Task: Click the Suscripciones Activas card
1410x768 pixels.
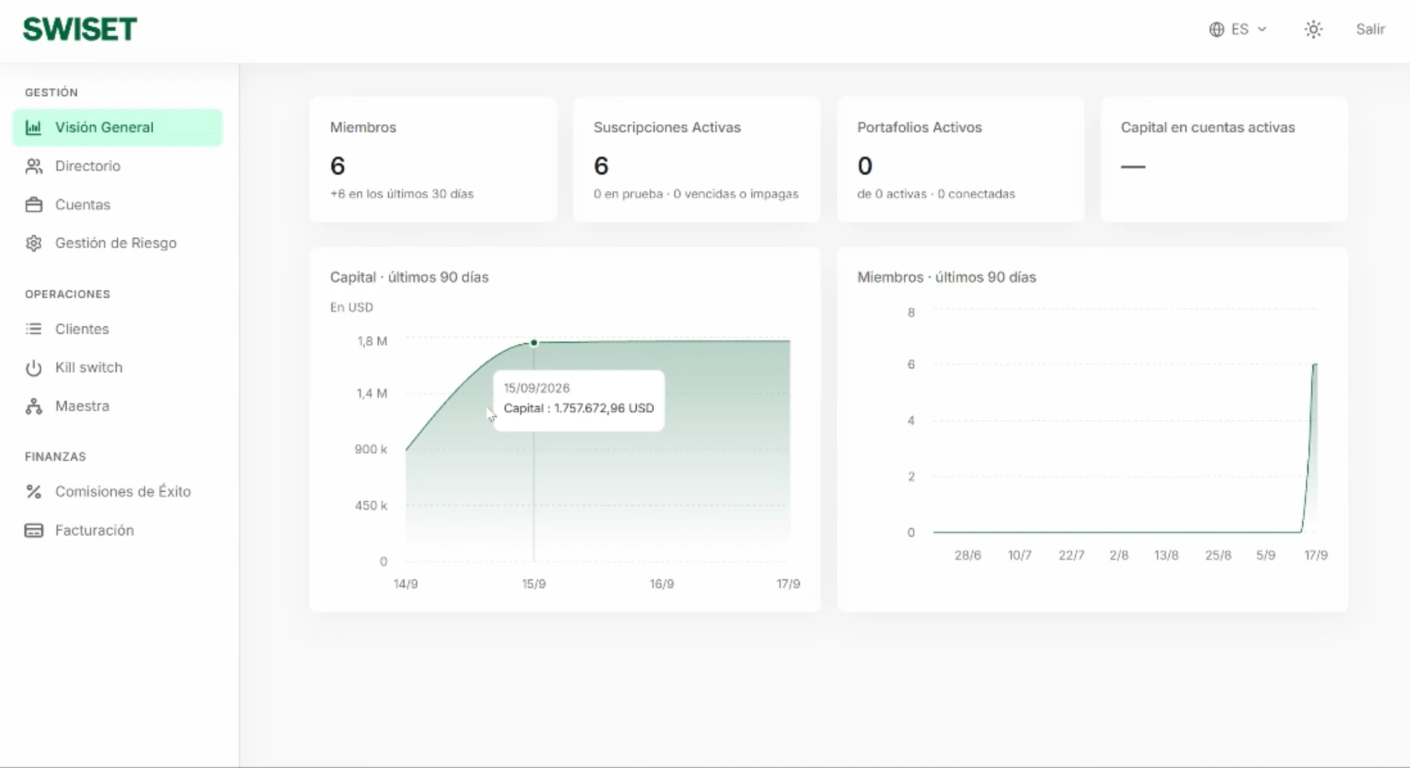Action: pyautogui.click(x=697, y=159)
